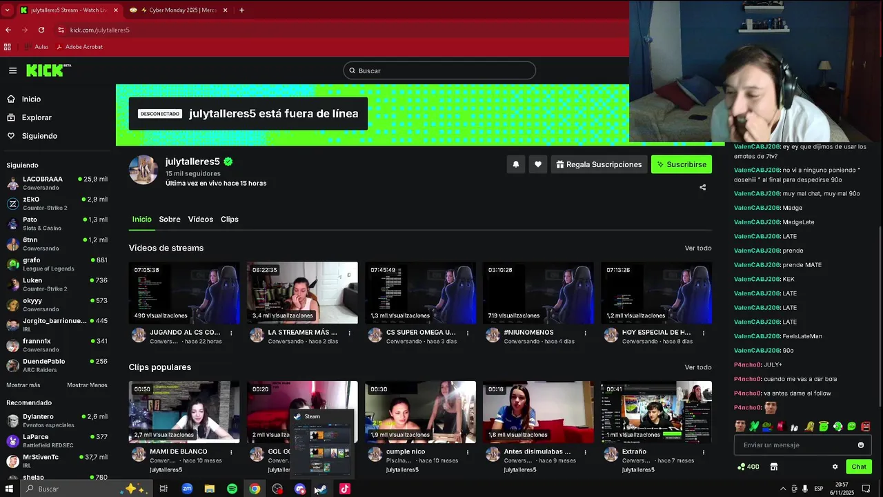Open recommended channel LaParce
This screenshot has width=883, height=497.
click(57, 441)
